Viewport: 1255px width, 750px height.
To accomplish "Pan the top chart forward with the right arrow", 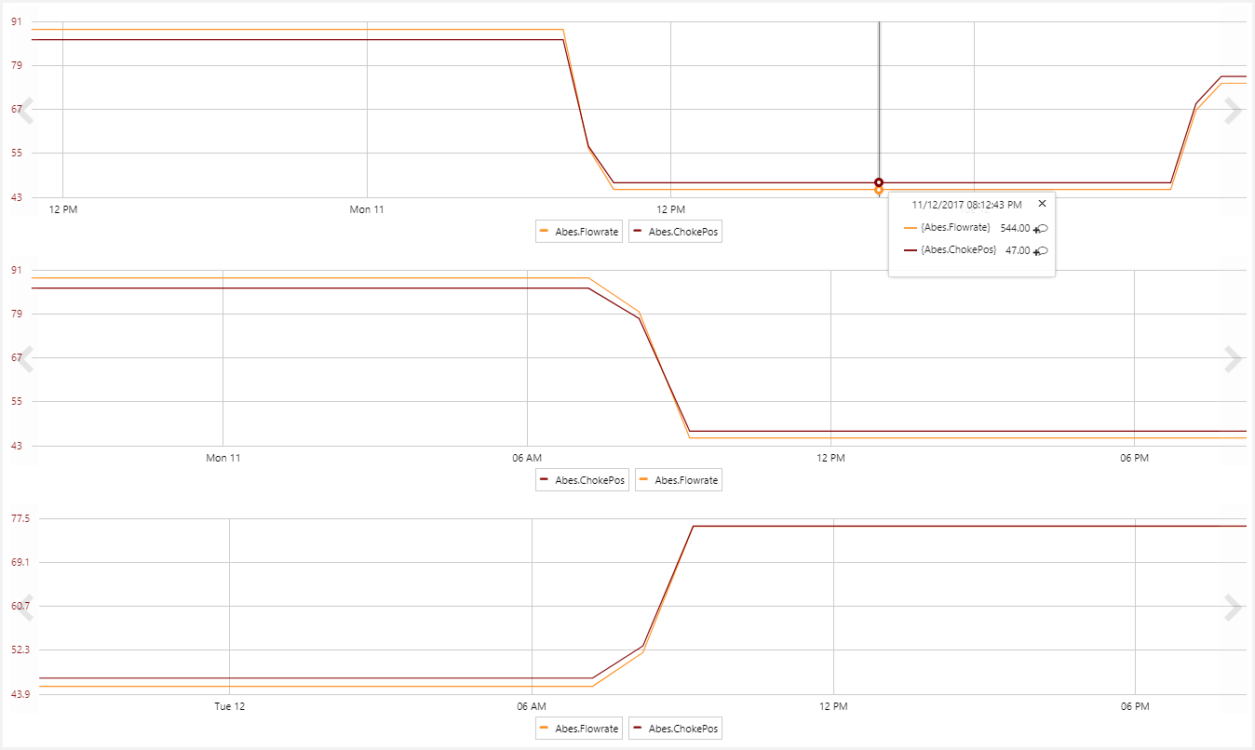I will pyautogui.click(x=1233, y=111).
